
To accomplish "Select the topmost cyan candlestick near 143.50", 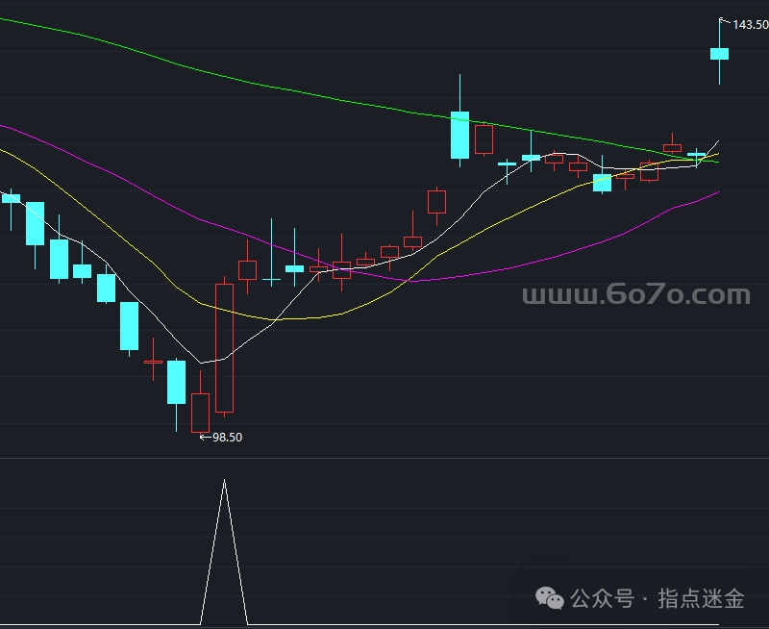I will 719,54.
